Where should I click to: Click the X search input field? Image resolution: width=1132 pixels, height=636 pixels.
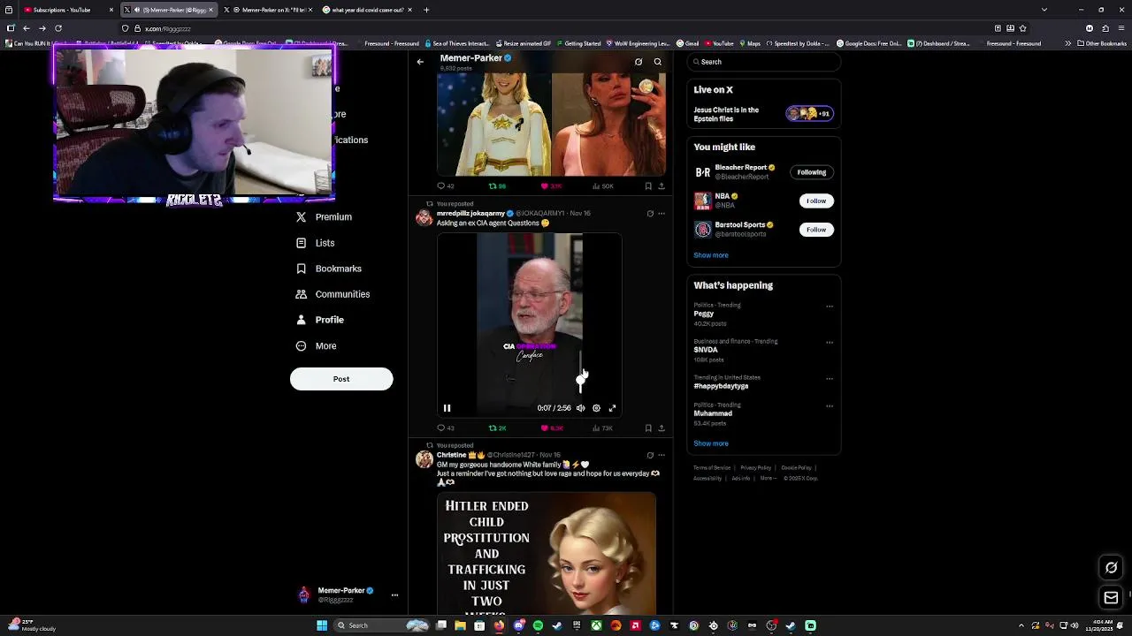point(764,62)
